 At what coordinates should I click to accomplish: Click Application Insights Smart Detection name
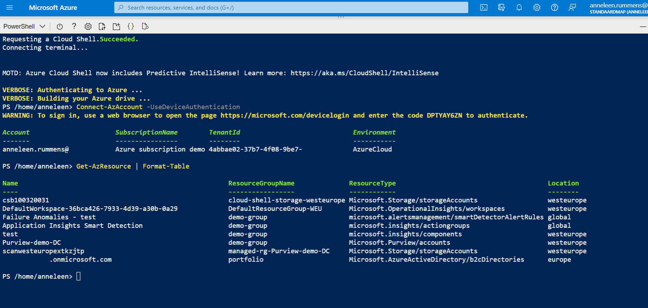73,226
